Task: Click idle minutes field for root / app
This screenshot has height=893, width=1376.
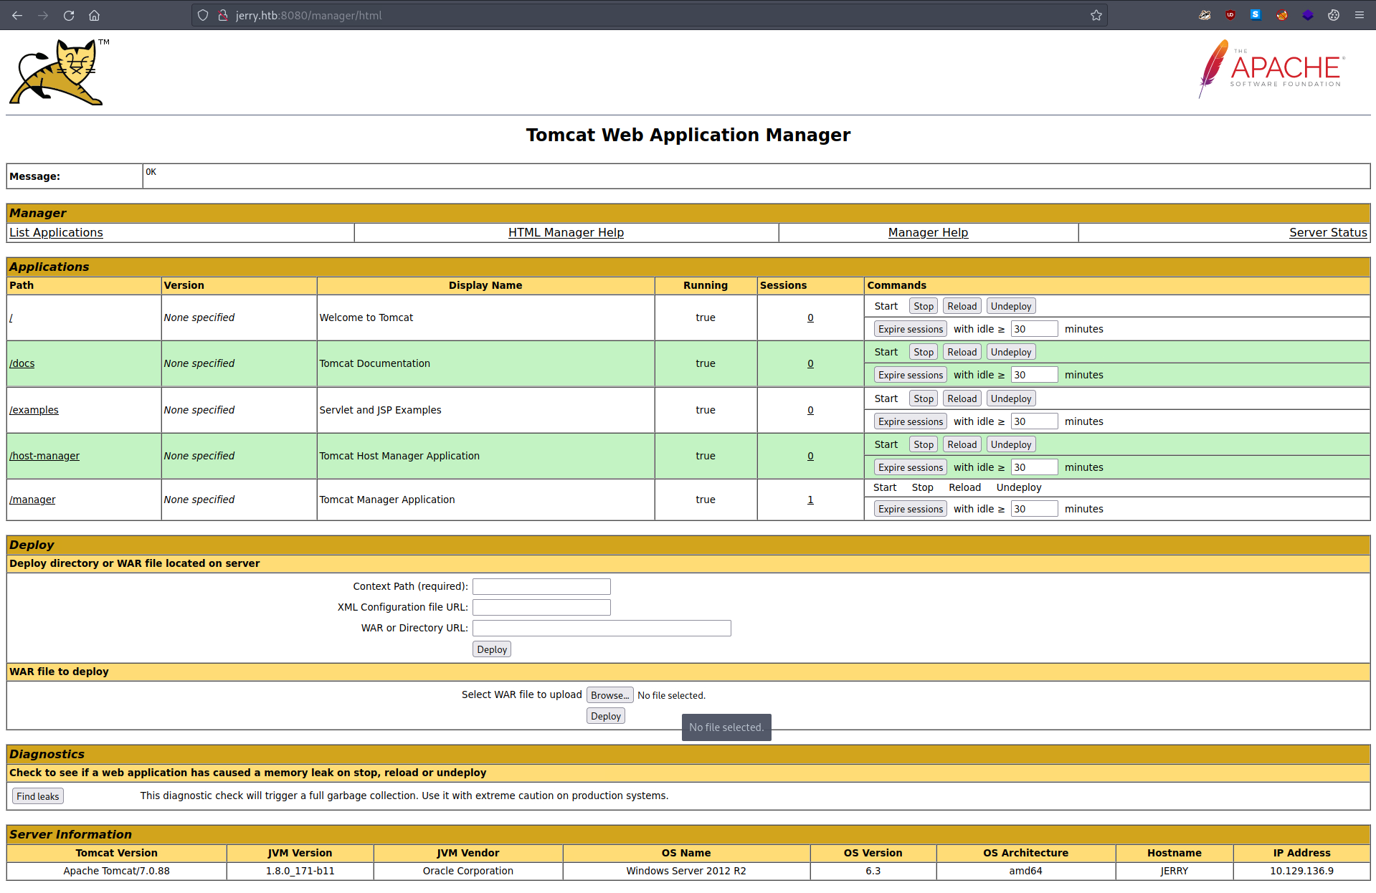Action: 1034,329
